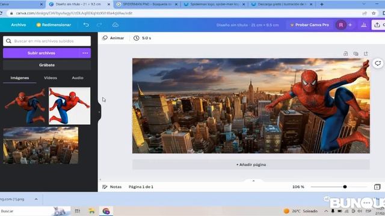Switch to the Spiderman logo browser tab
385x216 pixels.
[x=215, y=4]
